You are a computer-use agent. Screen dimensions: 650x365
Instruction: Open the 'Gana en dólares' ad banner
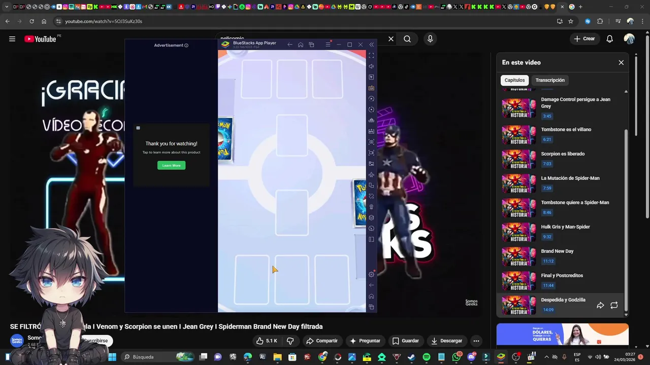tap(563, 334)
